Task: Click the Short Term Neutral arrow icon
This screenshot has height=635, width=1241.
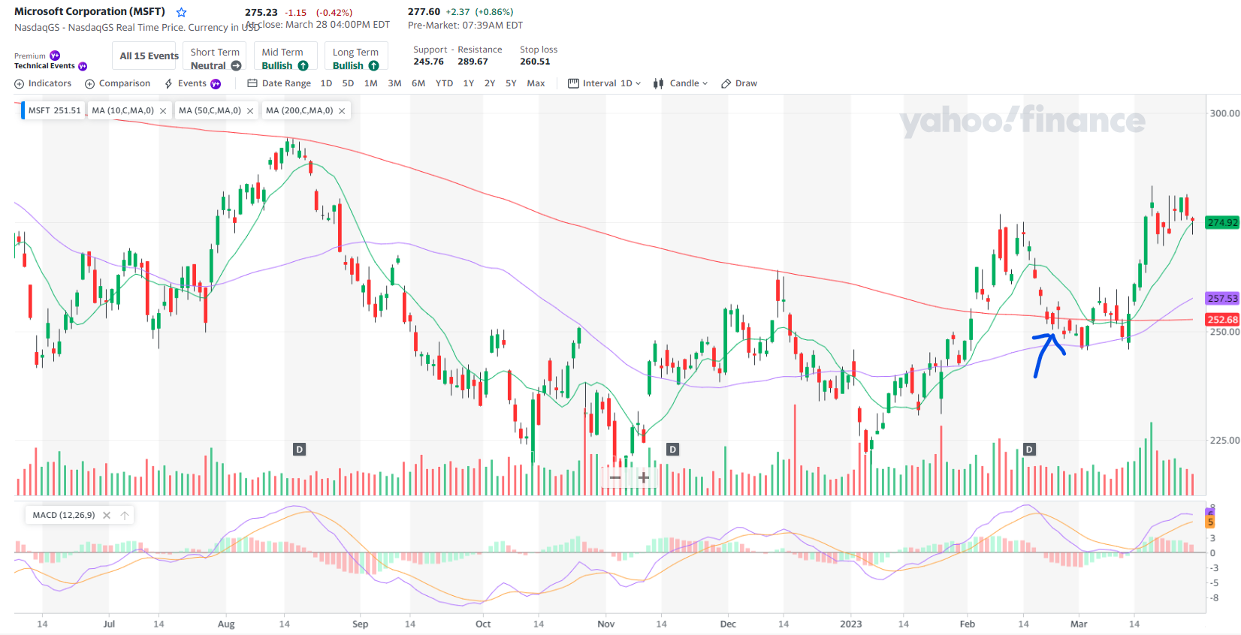Action: coord(236,66)
